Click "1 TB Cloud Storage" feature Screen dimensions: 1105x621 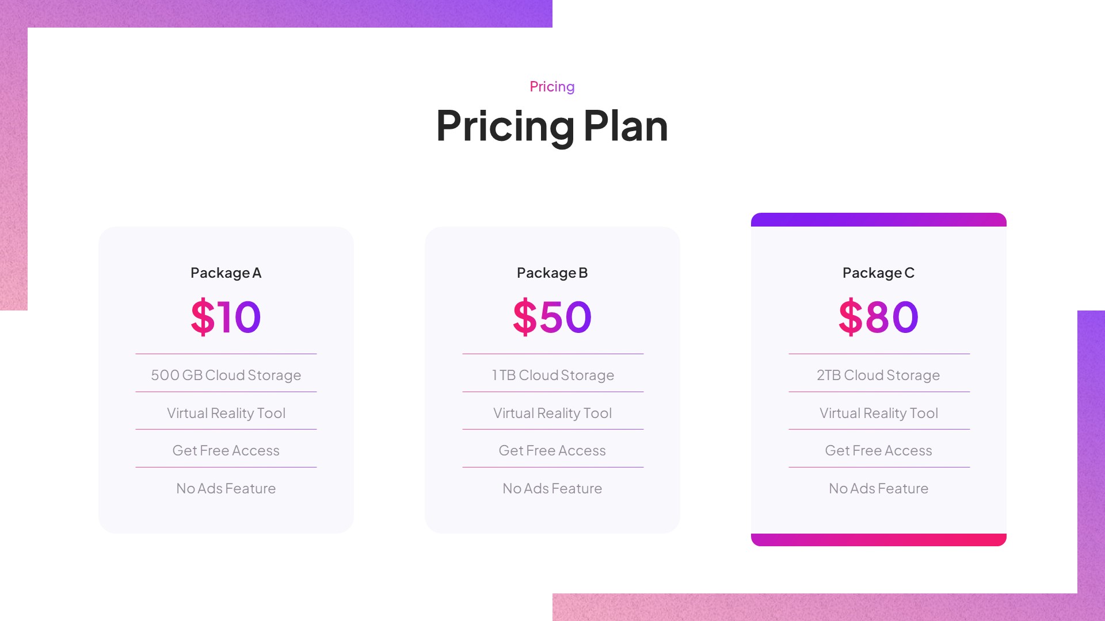pyautogui.click(x=552, y=375)
